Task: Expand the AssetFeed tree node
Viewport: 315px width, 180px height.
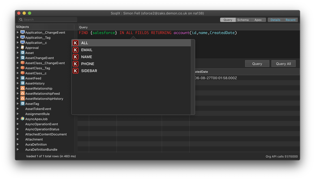Action: (x=18, y=78)
